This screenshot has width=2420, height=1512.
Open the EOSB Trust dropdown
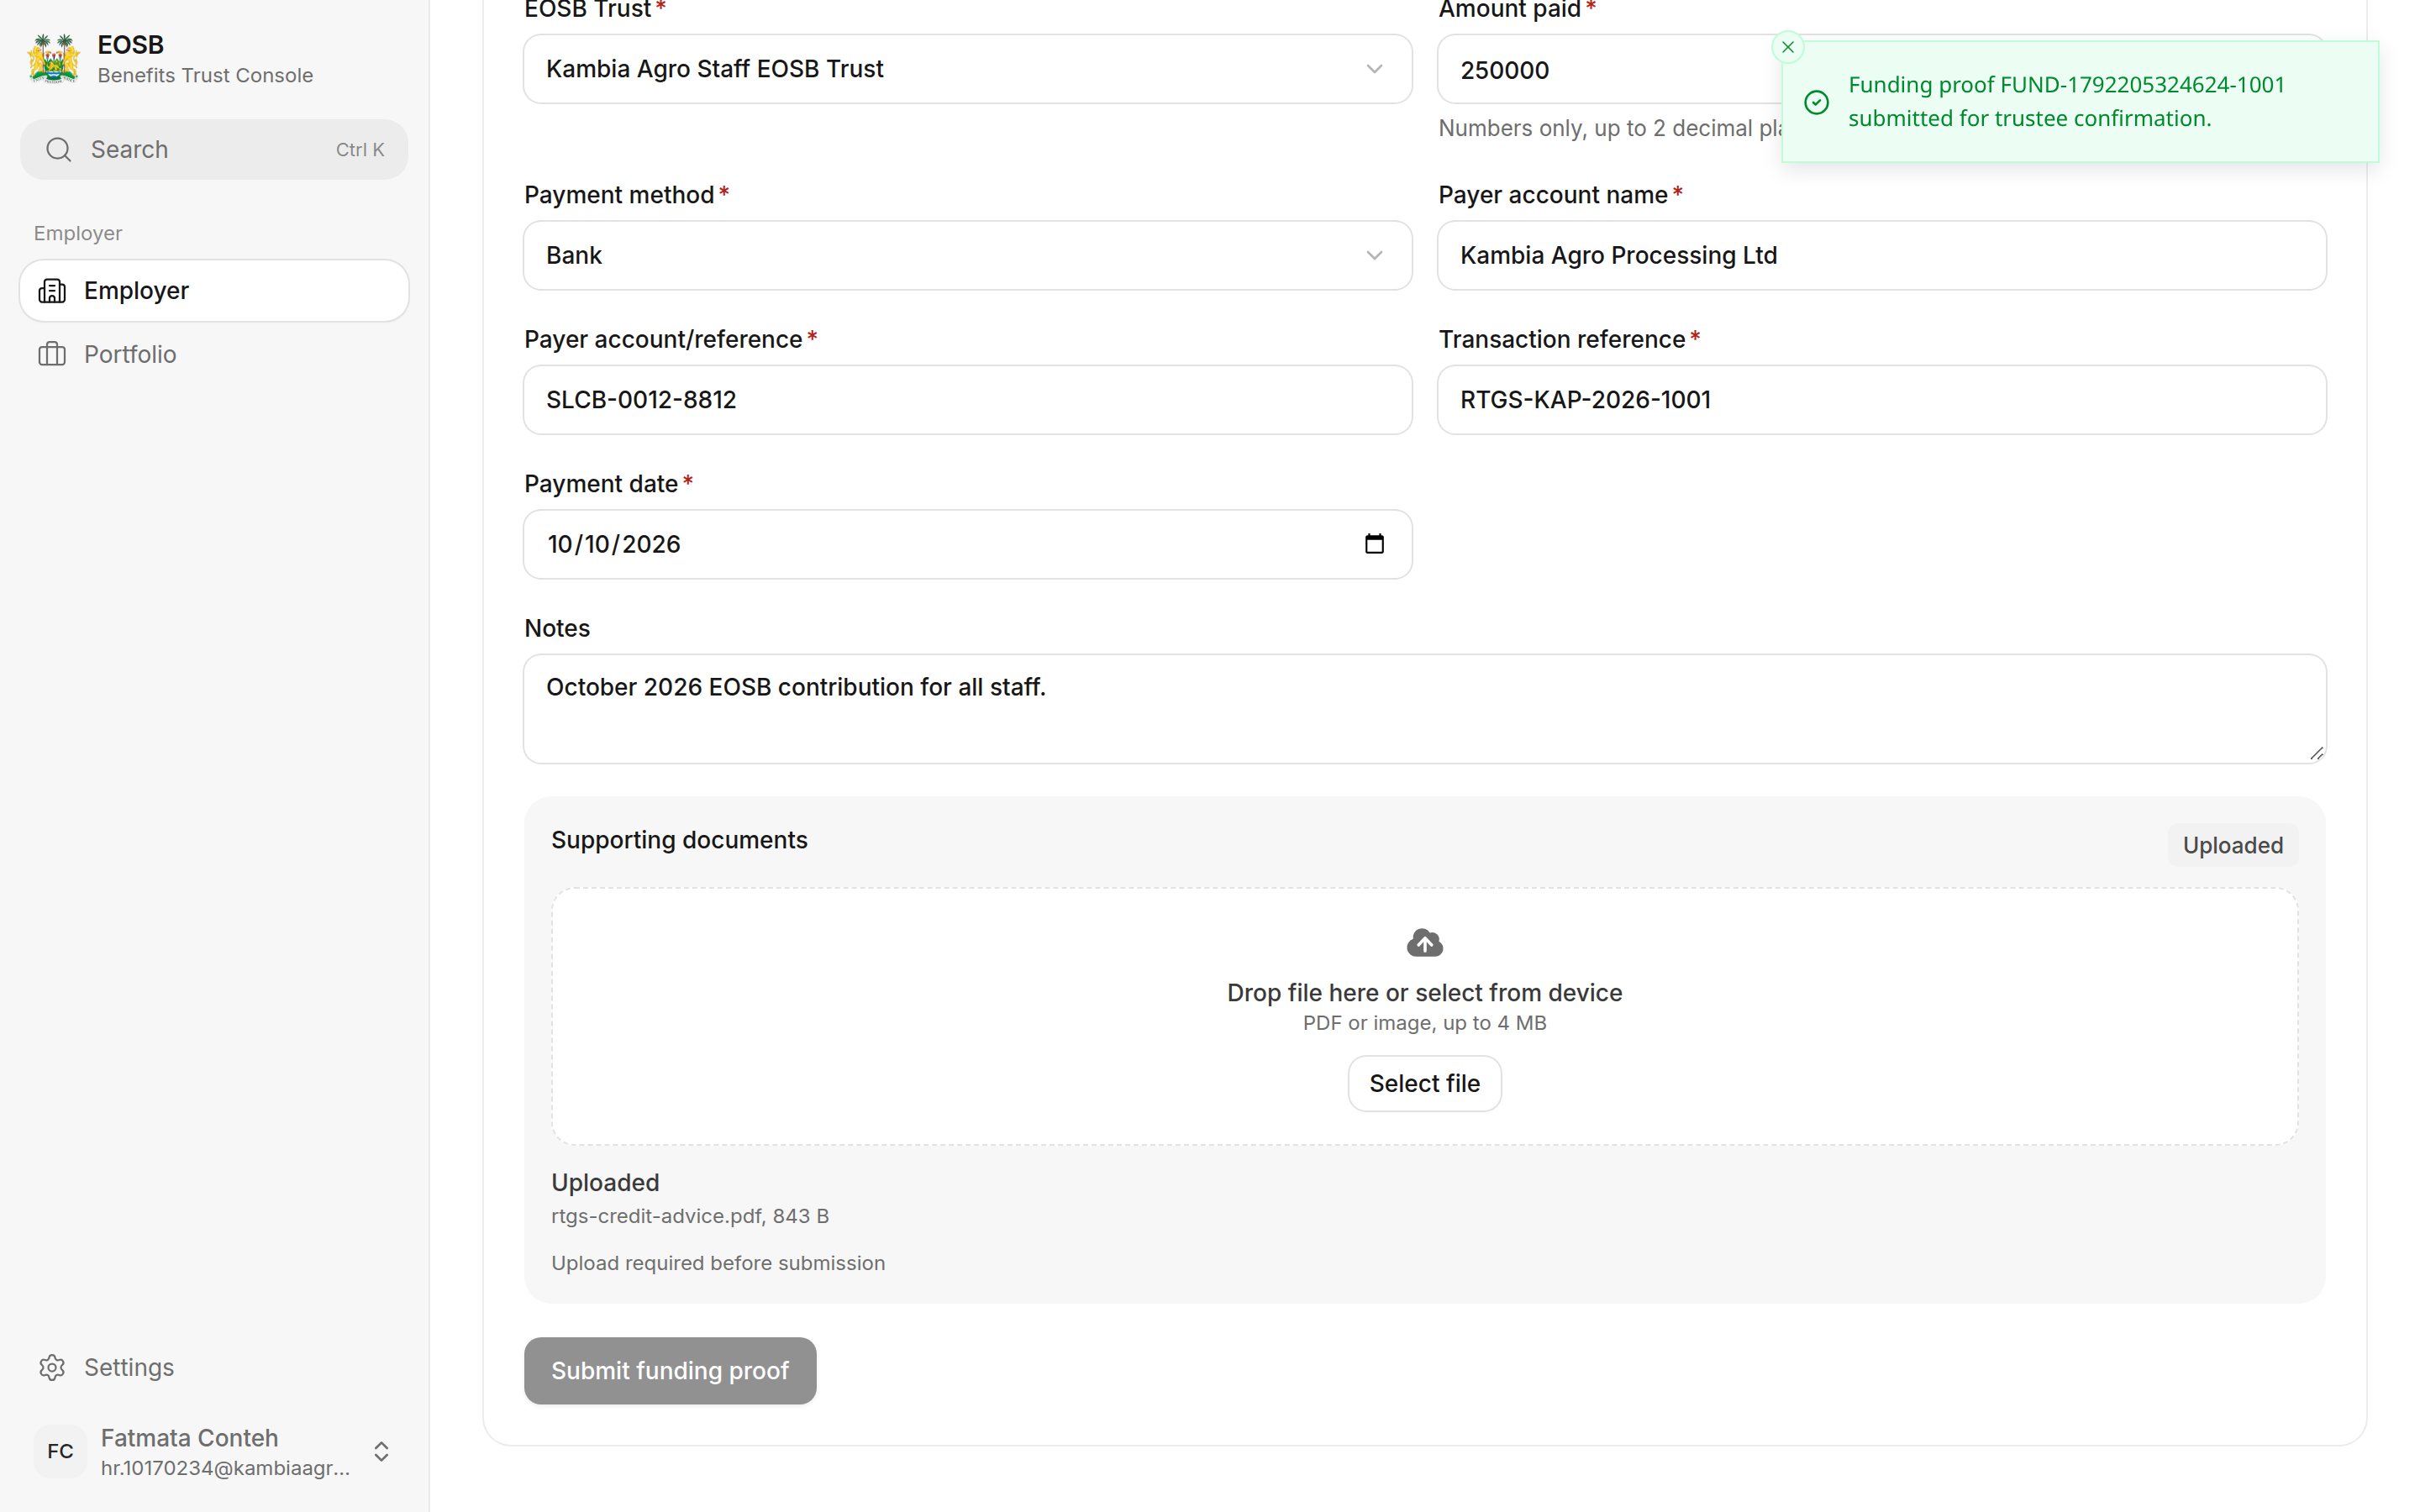click(x=967, y=69)
